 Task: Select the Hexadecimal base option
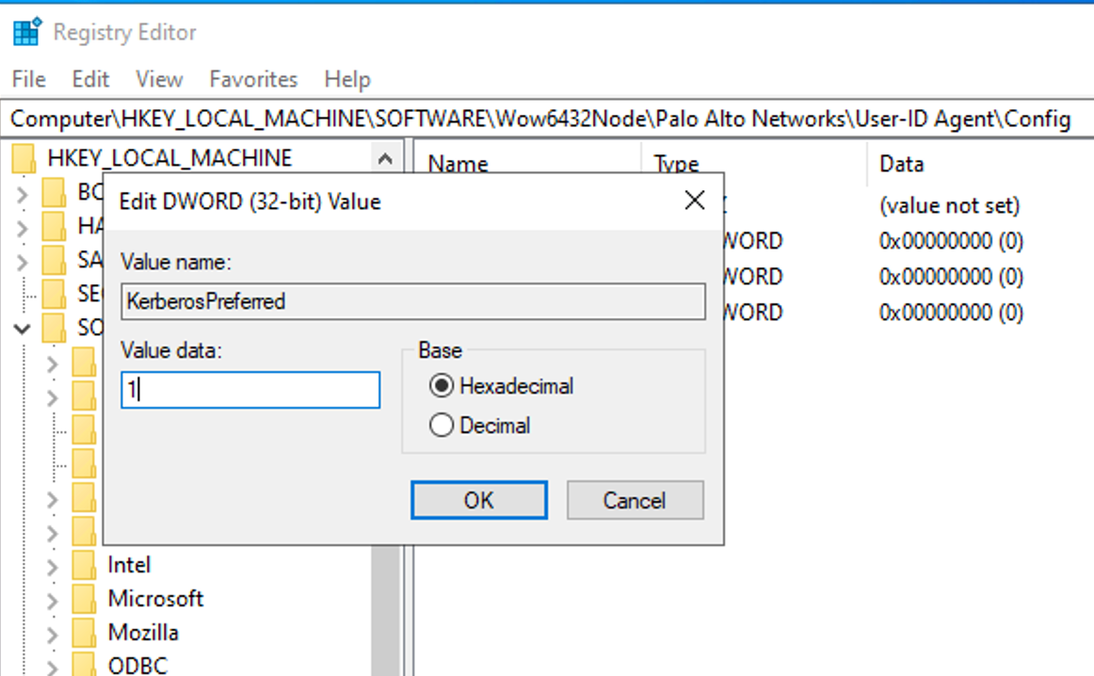pos(442,385)
